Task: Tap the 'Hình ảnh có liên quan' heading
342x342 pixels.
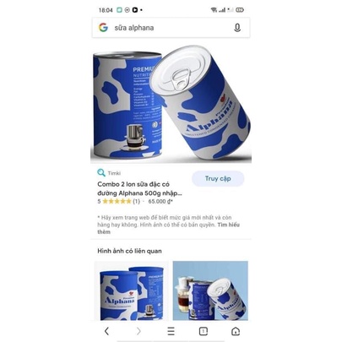Action: click(x=129, y=251)
